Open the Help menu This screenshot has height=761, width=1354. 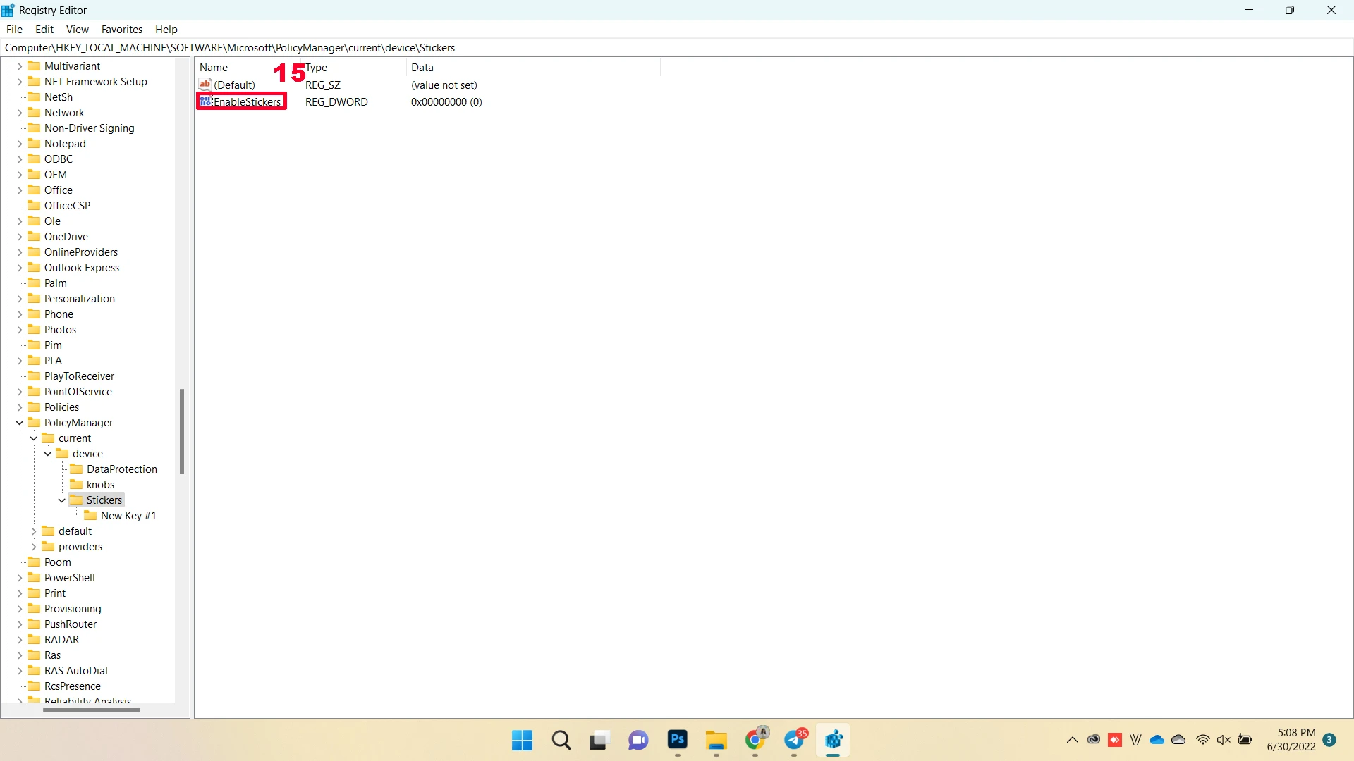click(166, 30)
